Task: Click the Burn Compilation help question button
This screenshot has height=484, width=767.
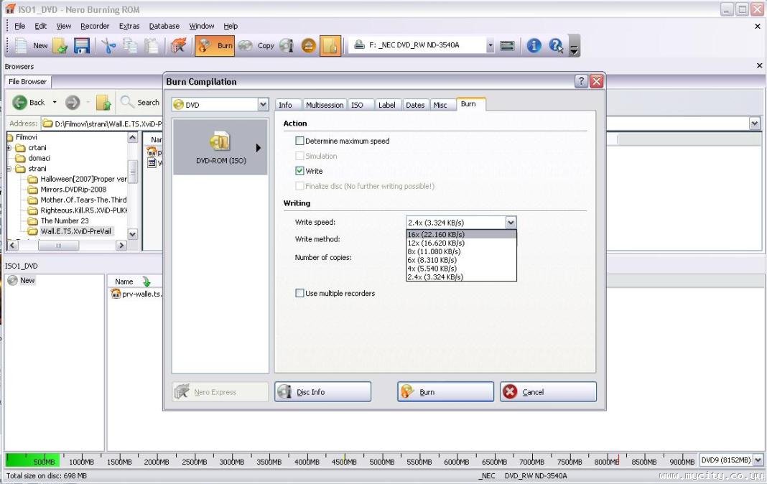Action: point(580,81)
